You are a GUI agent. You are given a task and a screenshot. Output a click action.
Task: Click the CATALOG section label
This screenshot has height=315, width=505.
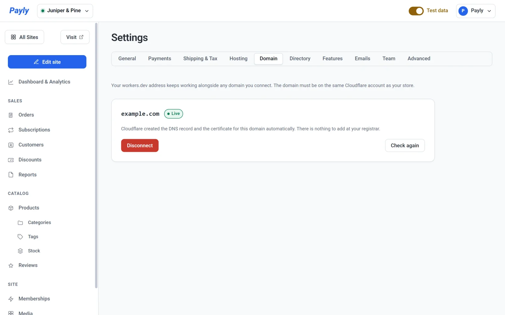18,193
